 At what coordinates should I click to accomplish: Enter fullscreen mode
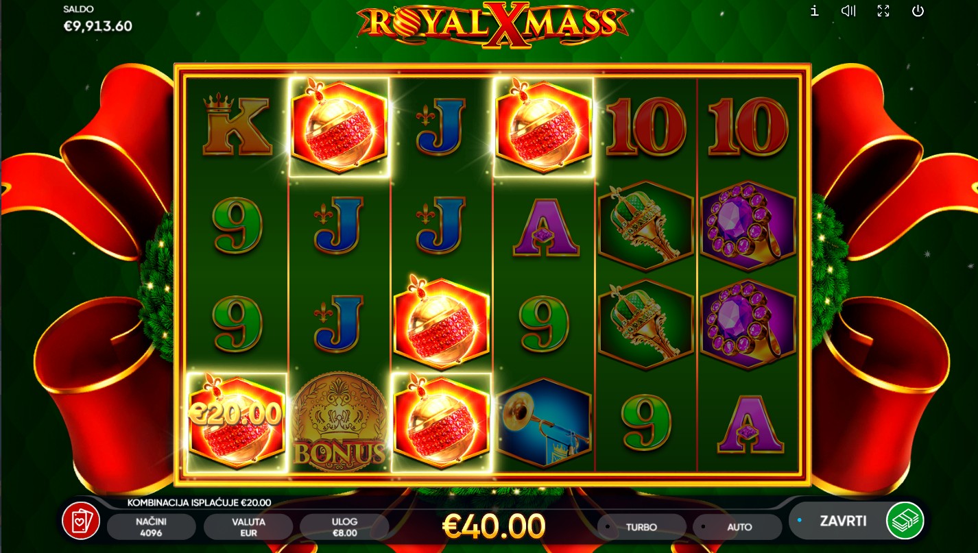(883, 11)
